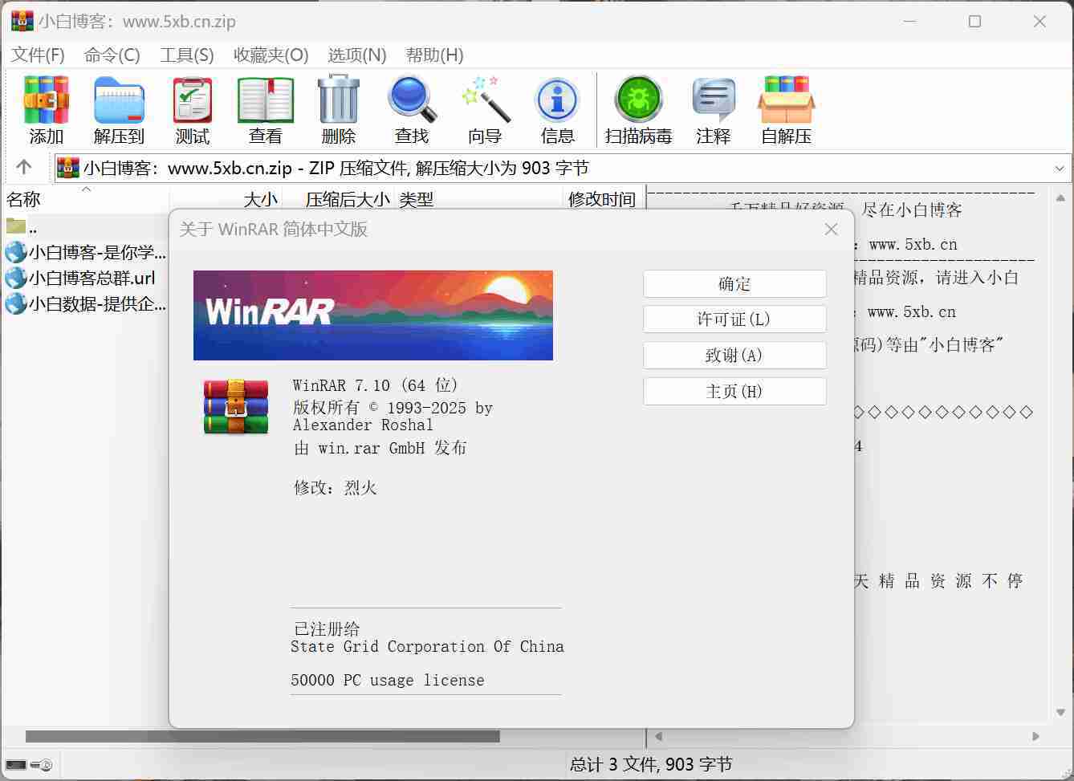Screen dimensions: 1074x781
Task: Sort files by 名称 column header
Action: tap(84, 199)
